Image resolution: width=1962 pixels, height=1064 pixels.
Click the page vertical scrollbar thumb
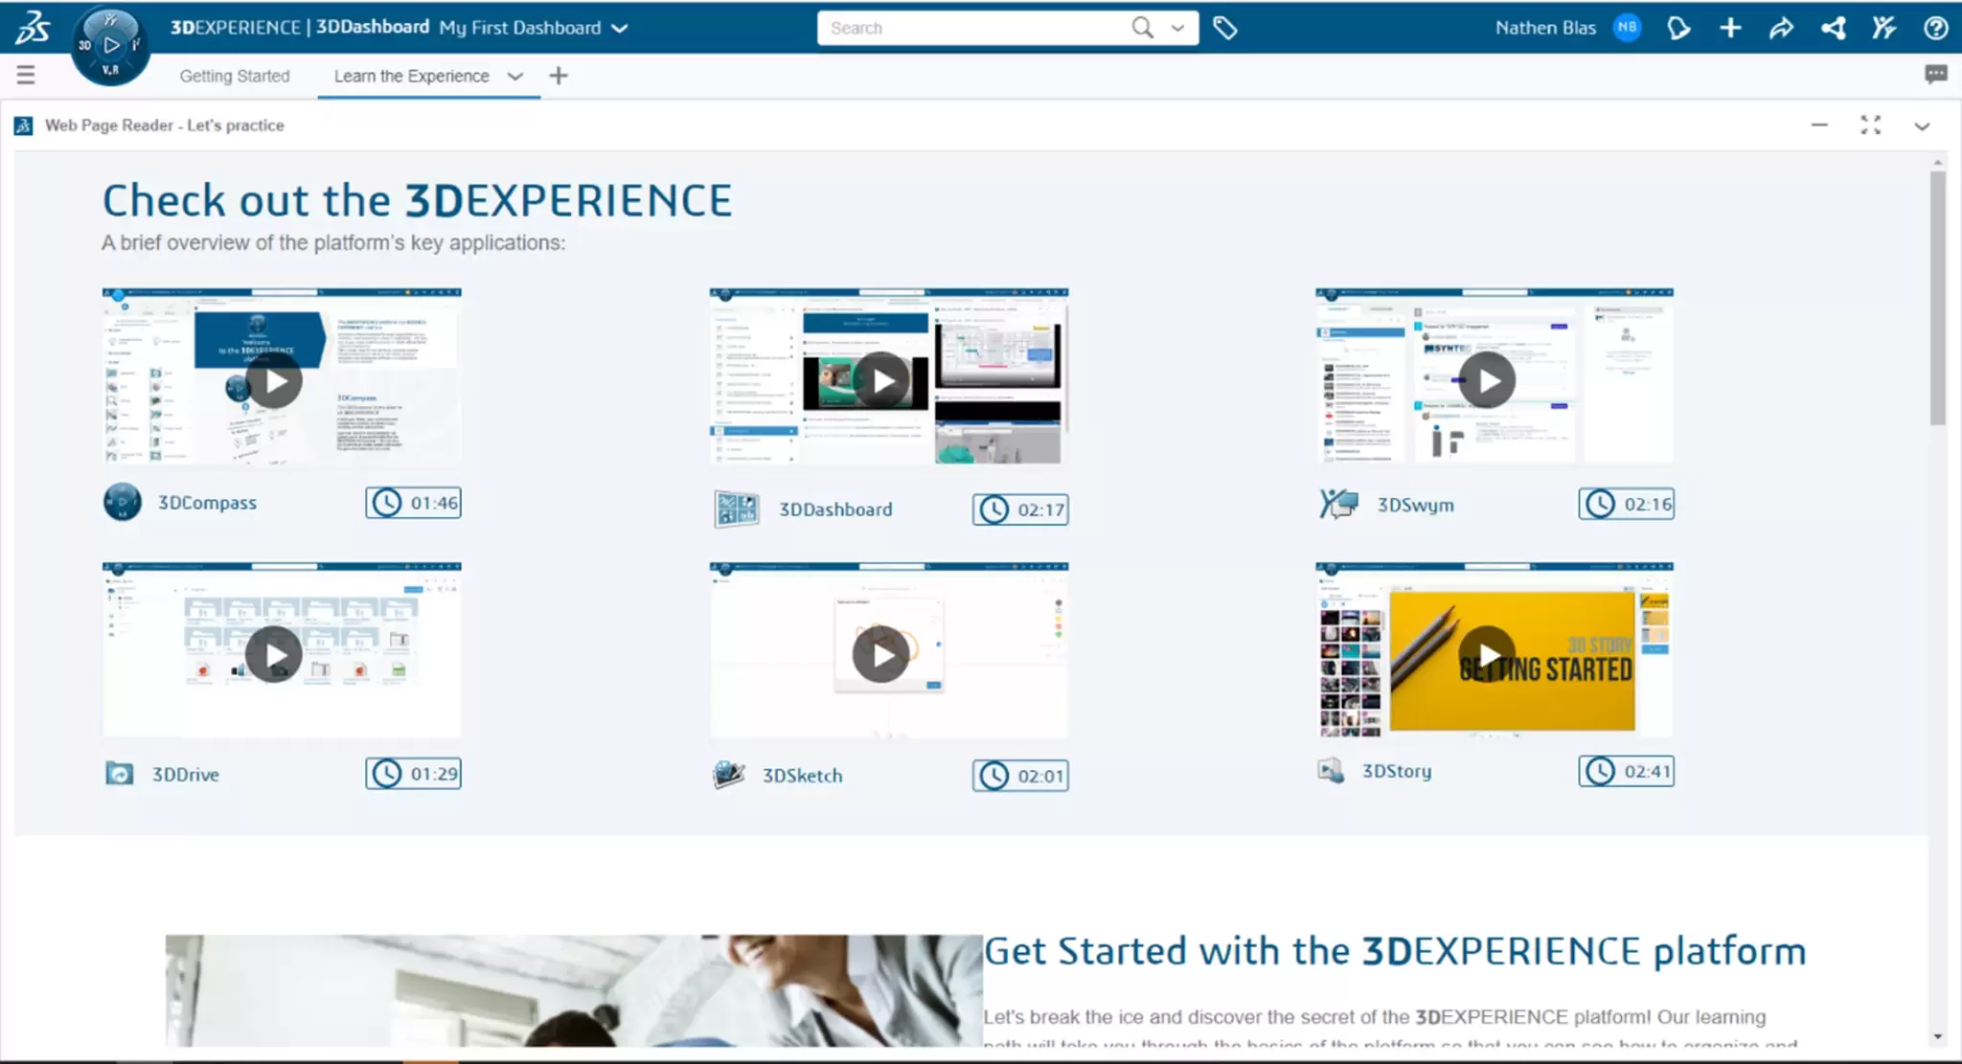(1937, 297)
